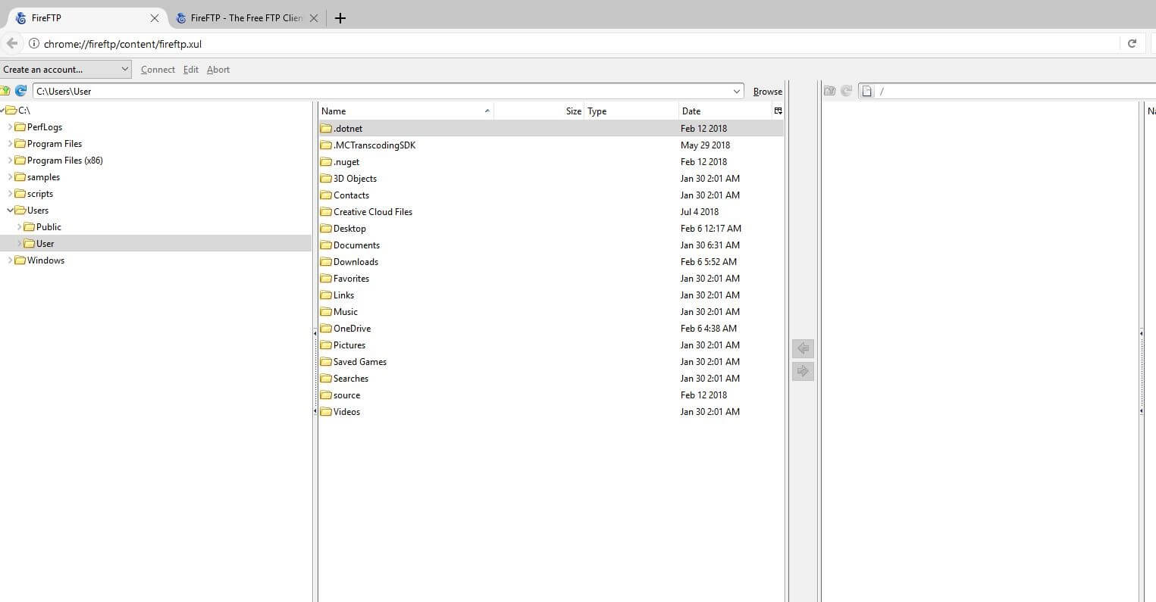Open the column picker icon next to Date
The image size is (1156, 602).
778,111
